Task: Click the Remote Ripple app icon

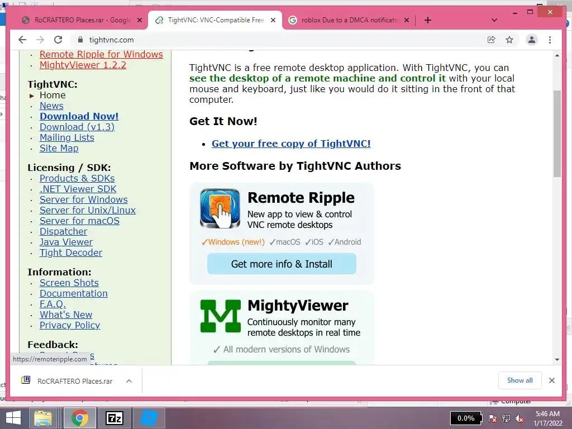Action: click(220, 208)
